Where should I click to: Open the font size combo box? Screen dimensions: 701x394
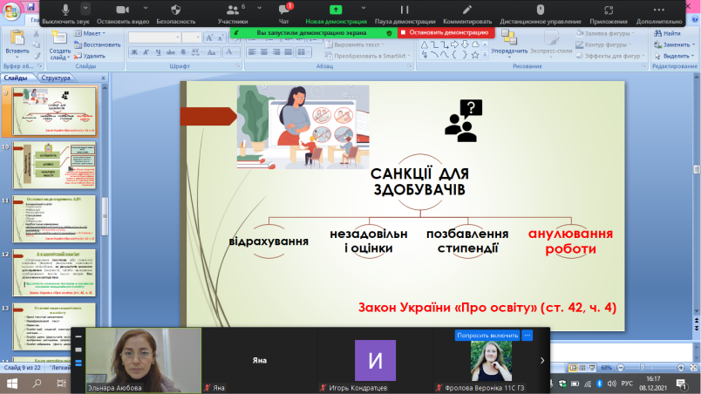tap(191, 37)
